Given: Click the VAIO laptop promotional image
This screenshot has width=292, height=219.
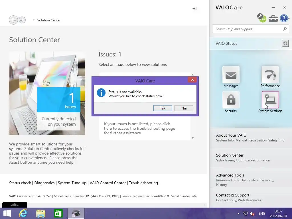Looking at the screenshot, I should tap(47, 93).
